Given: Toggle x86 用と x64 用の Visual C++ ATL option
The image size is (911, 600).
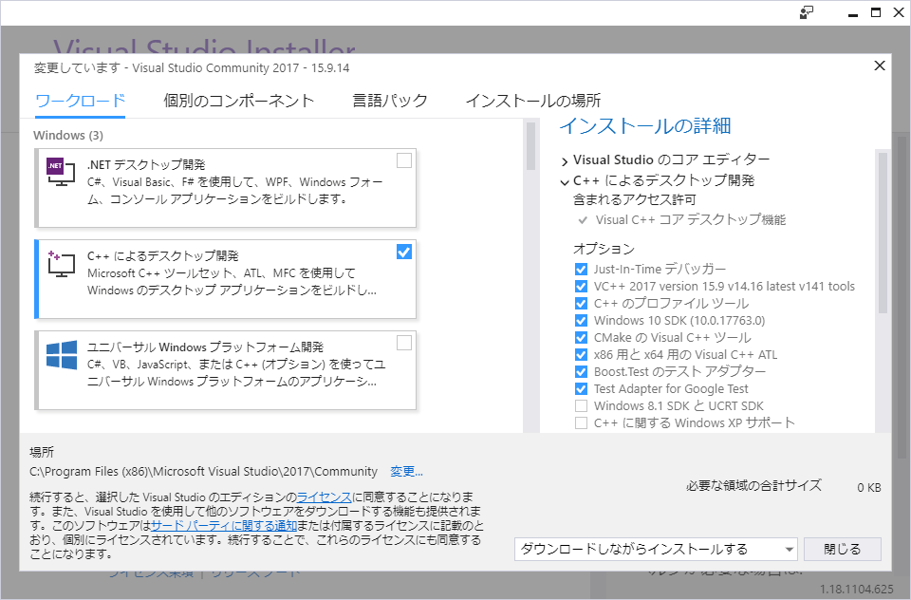Looking at the screenshot, I should [581, 355].
